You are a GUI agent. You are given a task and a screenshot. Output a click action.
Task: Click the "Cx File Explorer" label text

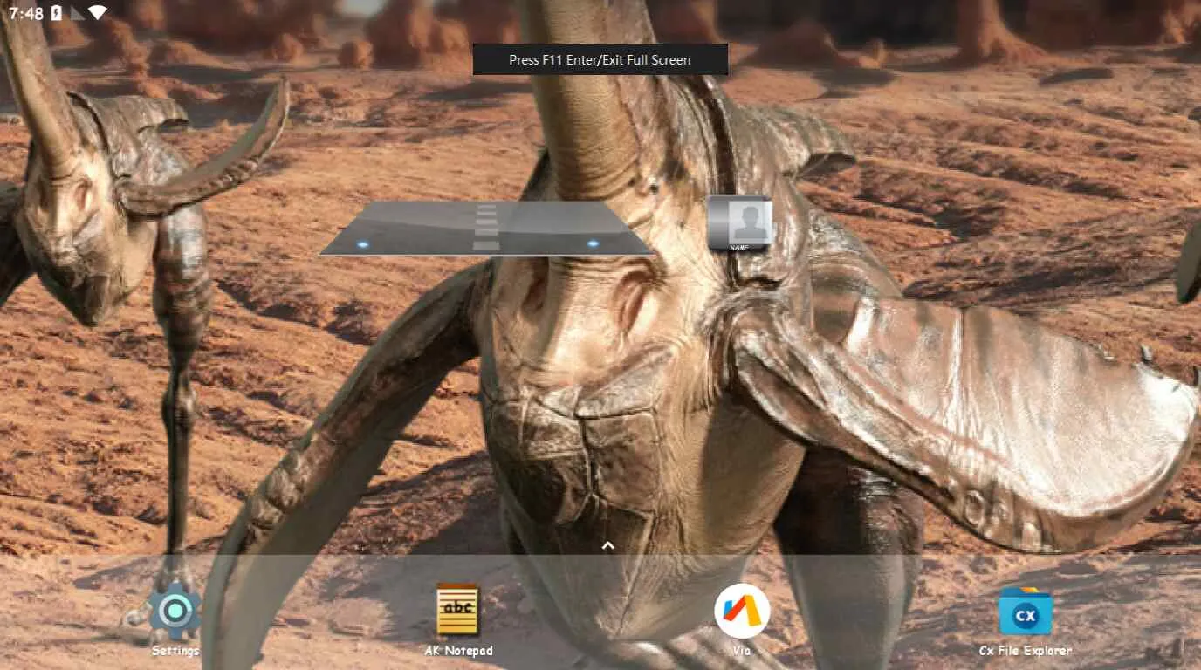(x=1026, y=651)
